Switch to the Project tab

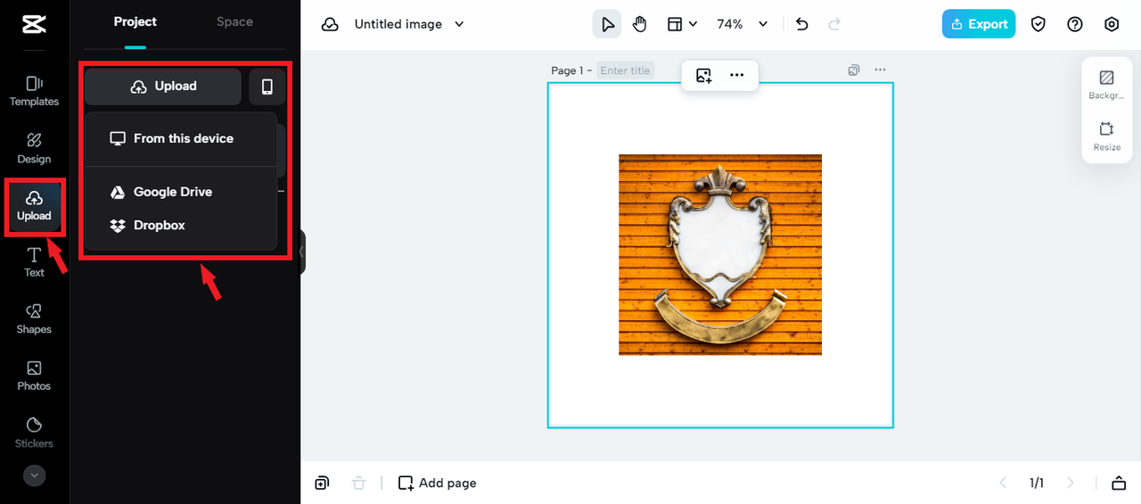(x=135, y=21)
